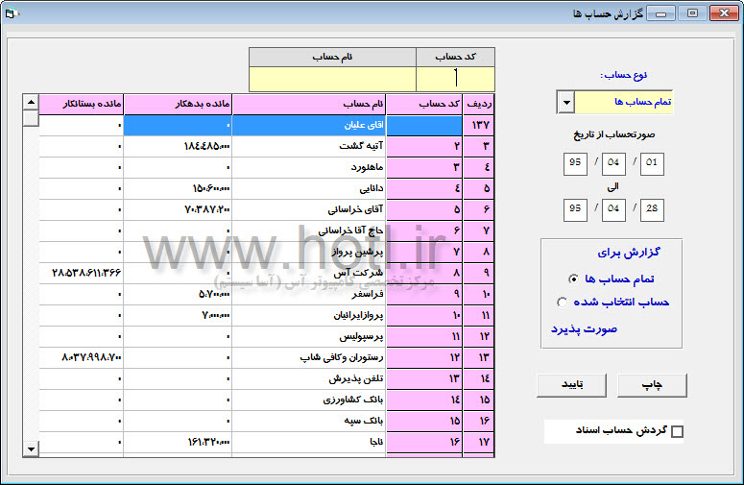Select the بانک کشاورزی account row
This screenshot has width=744, height=485.
tap(308, 400)
